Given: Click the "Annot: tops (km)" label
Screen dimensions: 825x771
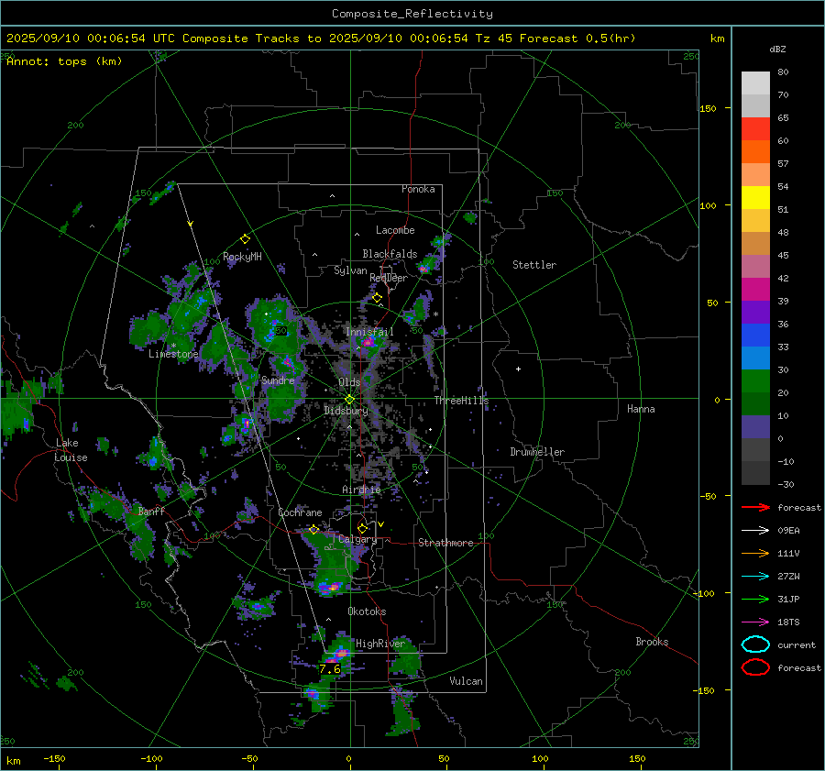Looking at the screenshot, I should coord(65,61).
